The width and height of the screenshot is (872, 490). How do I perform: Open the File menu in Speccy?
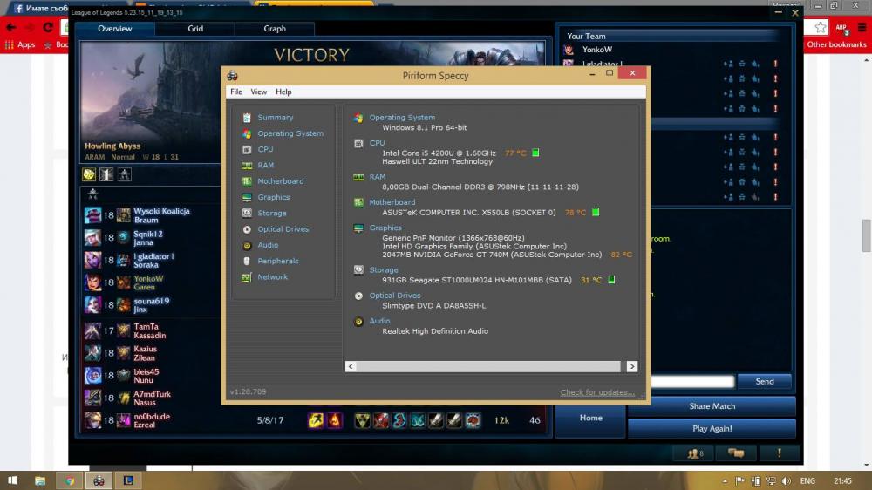point(235,92)
